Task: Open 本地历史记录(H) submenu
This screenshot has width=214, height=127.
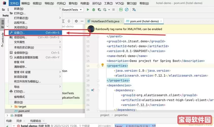Action: (35, 47)
